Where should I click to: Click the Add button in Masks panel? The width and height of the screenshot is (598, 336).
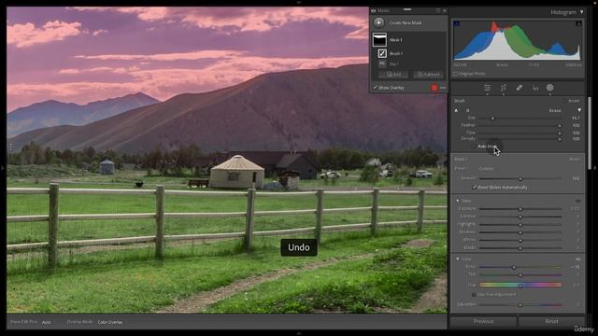coord(393,75)
